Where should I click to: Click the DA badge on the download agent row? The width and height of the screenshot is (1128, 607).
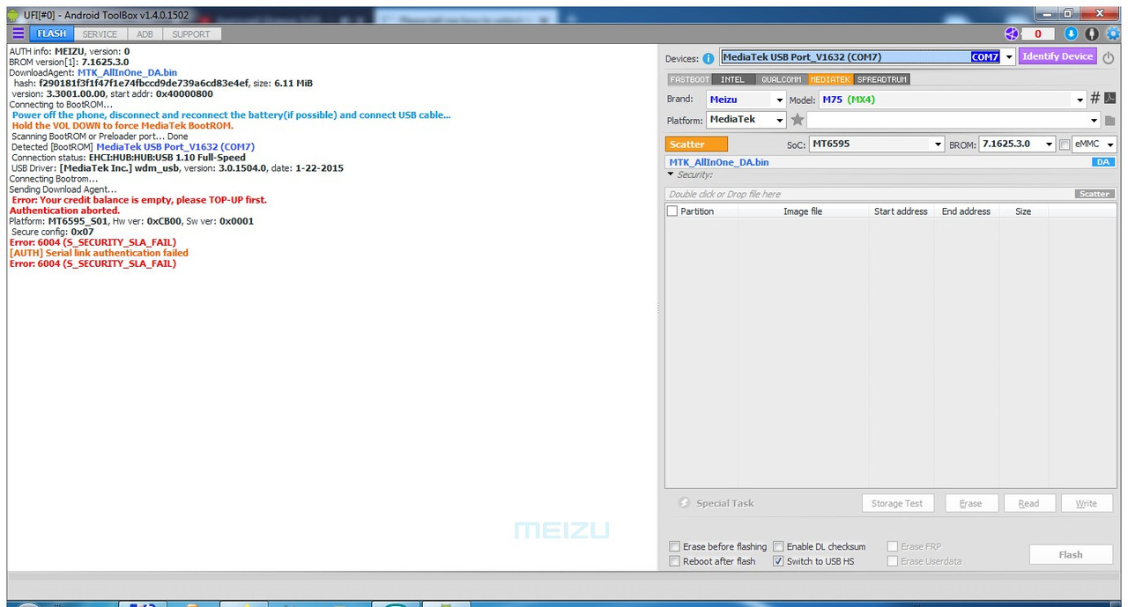(x=1103, y=162)
